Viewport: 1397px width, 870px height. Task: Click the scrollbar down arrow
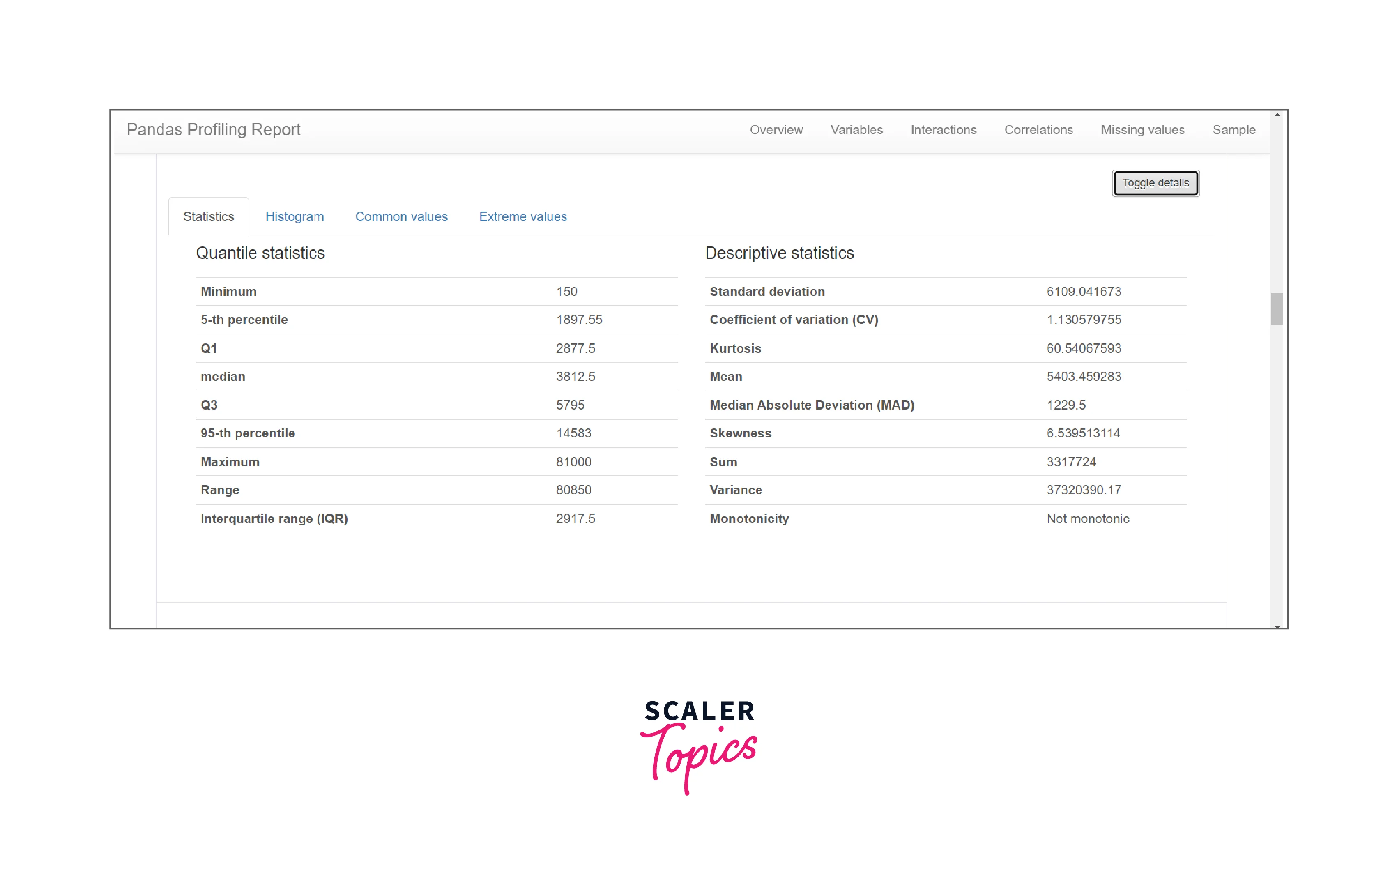point(1277,626)
